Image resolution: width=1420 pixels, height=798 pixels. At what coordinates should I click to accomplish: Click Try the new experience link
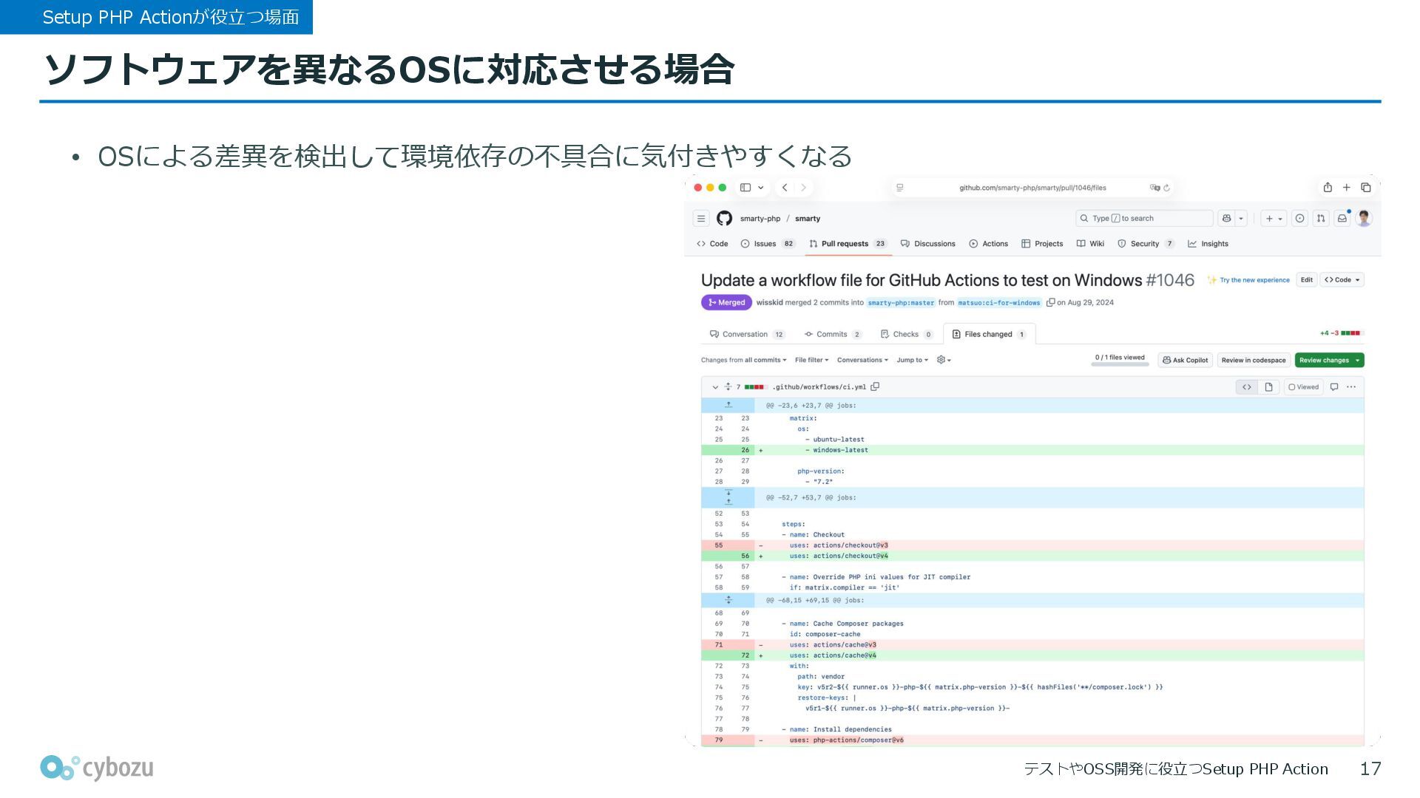1254,280
